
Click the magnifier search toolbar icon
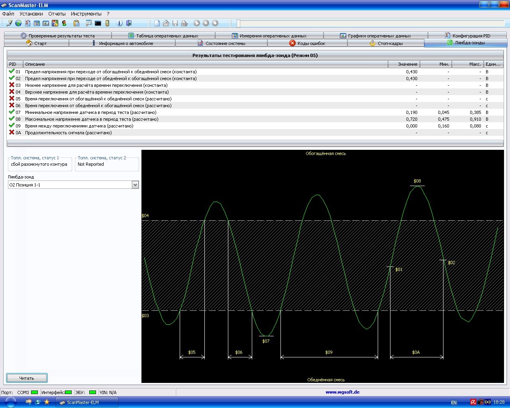(x=88, y=24)
